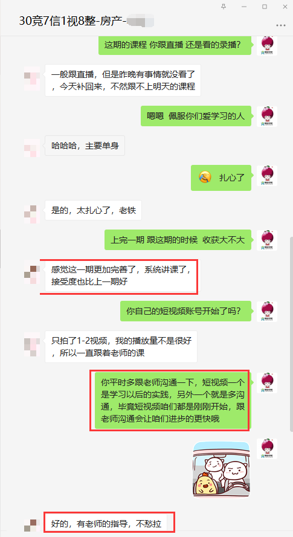Open avatar beside '你自己的短视频账号开始了吗?' message

(x=267, y=311)
